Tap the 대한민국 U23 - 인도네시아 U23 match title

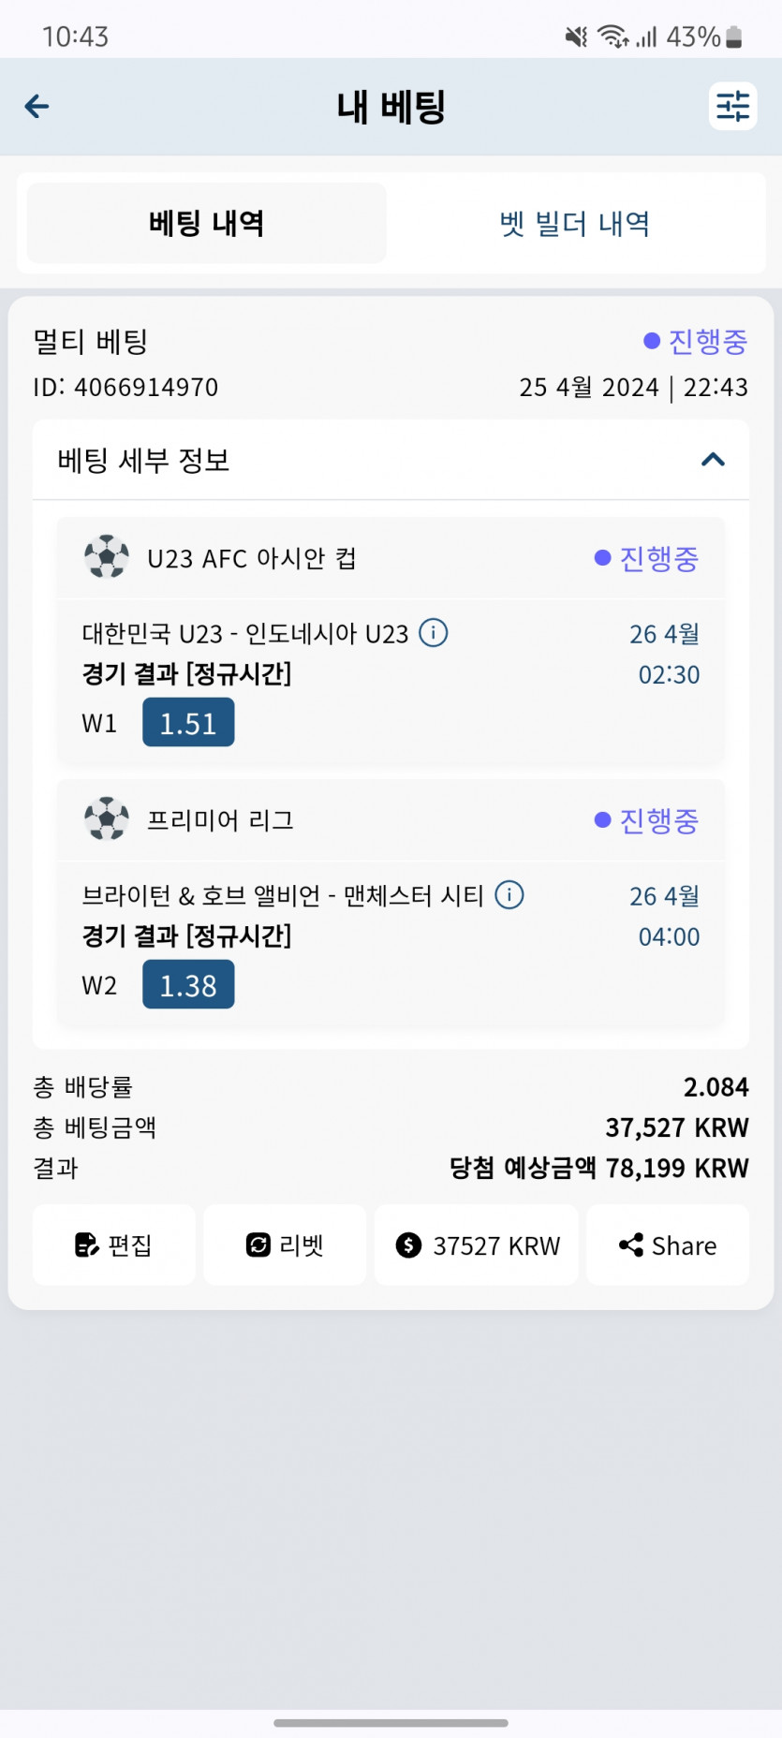tap(245, 634)
